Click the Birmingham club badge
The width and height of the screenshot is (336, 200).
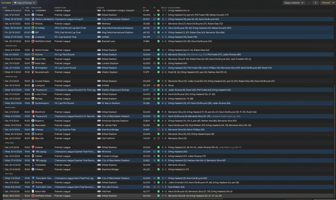[x=33, y=68]
